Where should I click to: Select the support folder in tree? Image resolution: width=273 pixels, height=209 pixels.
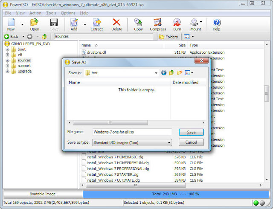[24, 66]
